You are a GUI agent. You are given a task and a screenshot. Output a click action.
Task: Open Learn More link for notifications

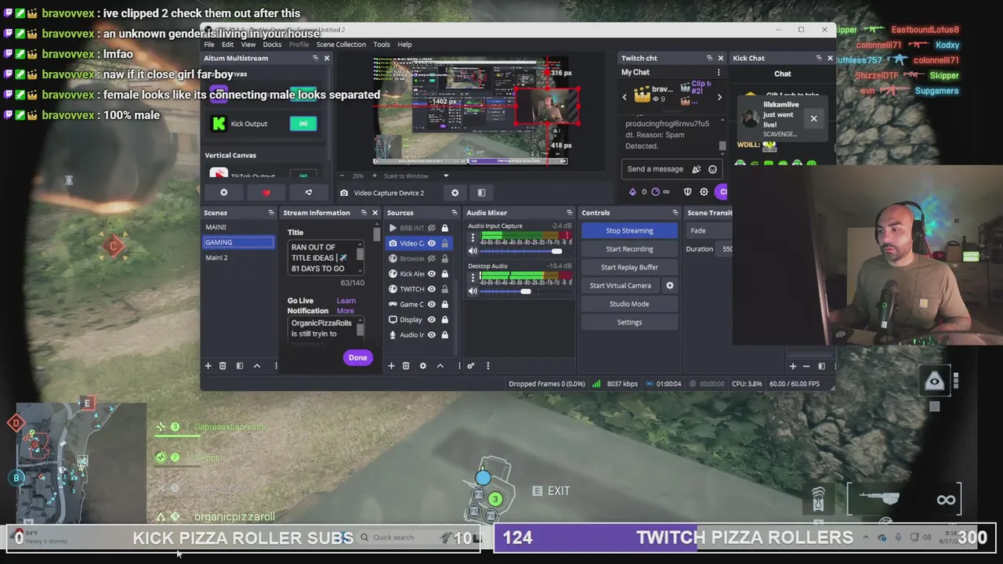click(x=346, y=306)
